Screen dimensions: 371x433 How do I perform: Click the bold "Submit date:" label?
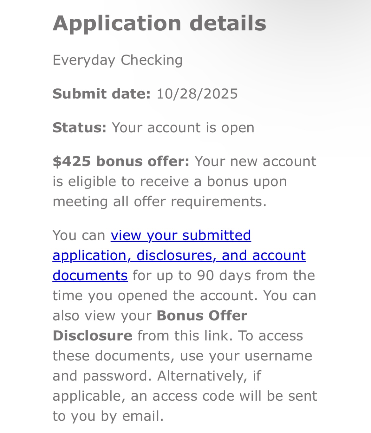[101, 94]
